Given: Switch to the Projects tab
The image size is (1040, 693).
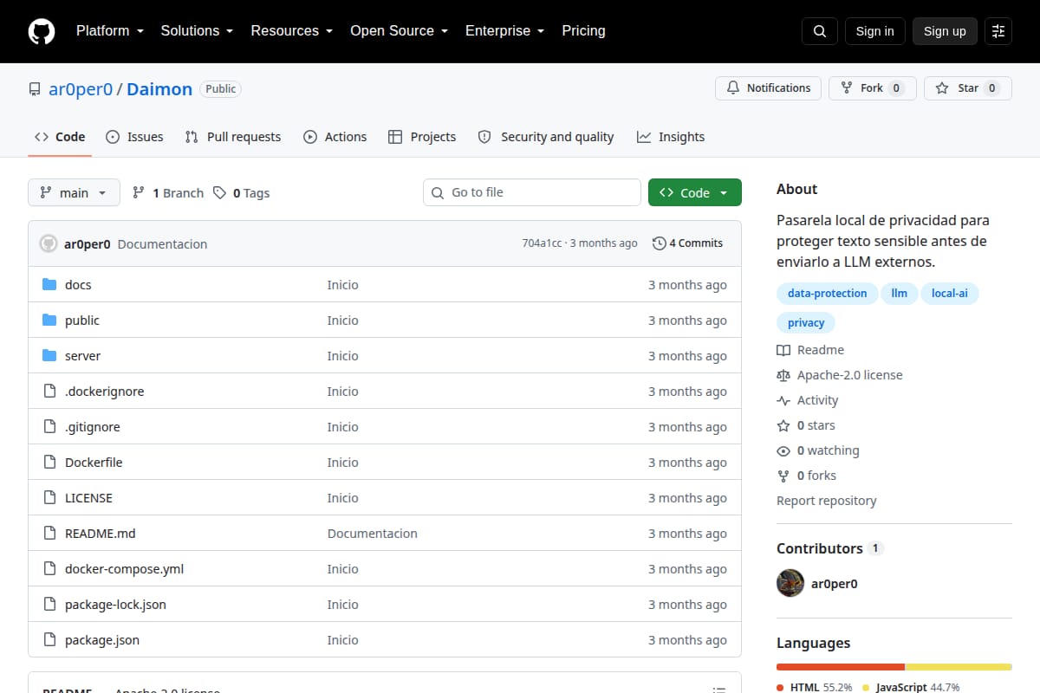Looking at the screenshot, I should [x=422, y=137].
